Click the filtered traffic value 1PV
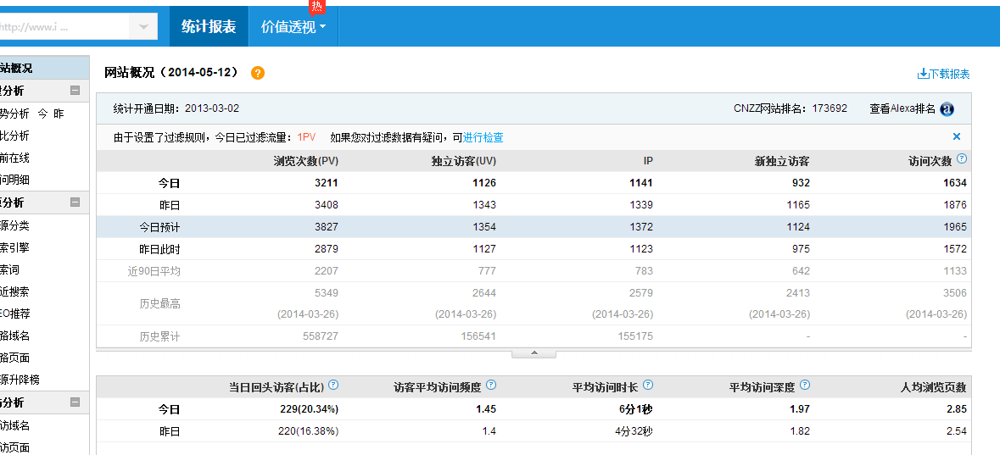The image size is (1000, 455). pyautogui.click(x=306, y=137)
